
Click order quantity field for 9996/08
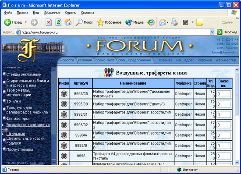click(x=223, y=104)
